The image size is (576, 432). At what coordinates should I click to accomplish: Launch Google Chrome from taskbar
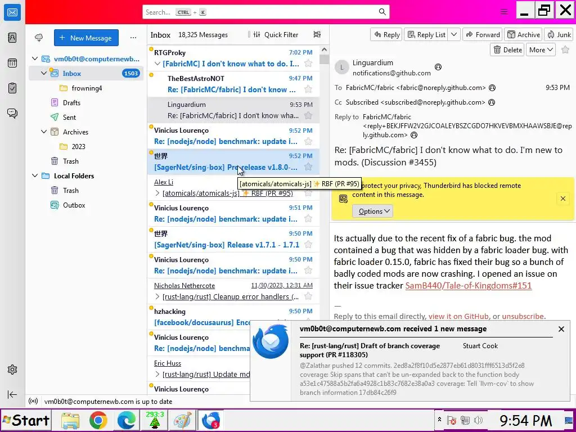coord(98,421)
